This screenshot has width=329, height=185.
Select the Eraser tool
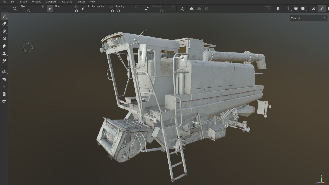coord(4,24)
